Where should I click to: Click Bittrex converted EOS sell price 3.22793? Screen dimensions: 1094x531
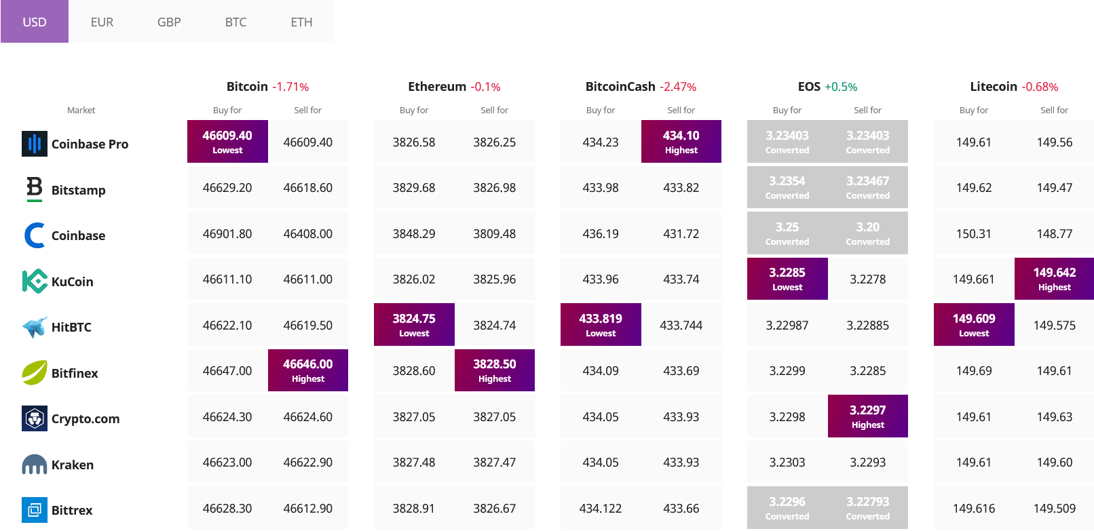pyautogui.click(x=868, y=507)
